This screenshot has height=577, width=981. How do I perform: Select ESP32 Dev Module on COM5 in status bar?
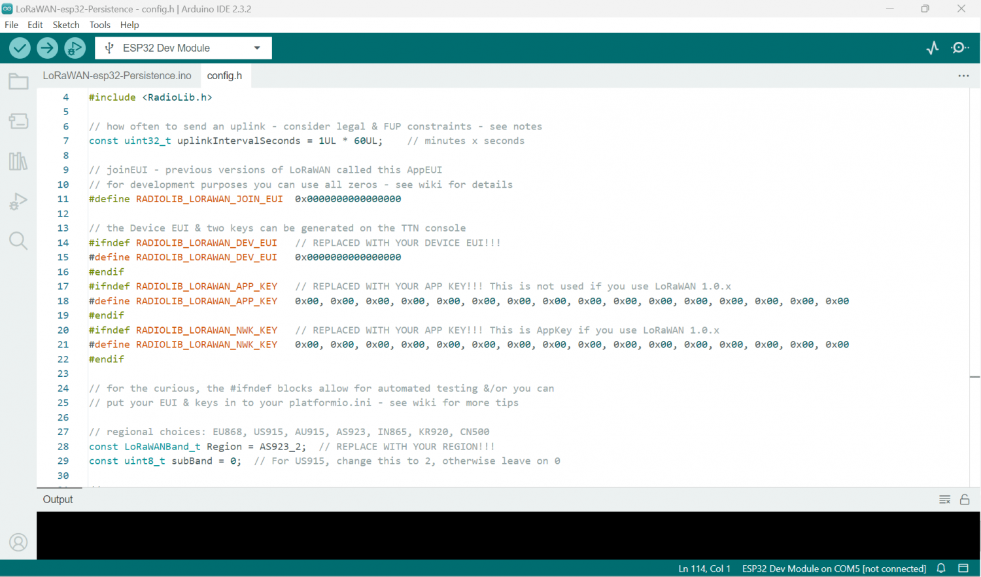[833, 568]
